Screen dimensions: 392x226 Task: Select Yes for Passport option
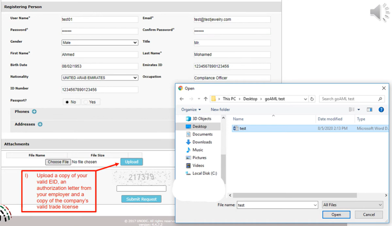pos(86,102)
